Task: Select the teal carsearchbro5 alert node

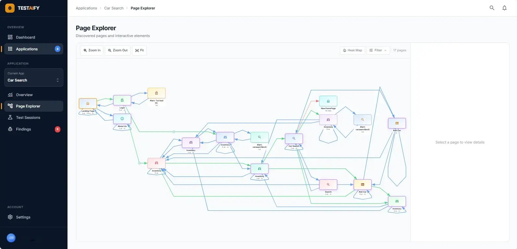Action: tap(260, 137)
